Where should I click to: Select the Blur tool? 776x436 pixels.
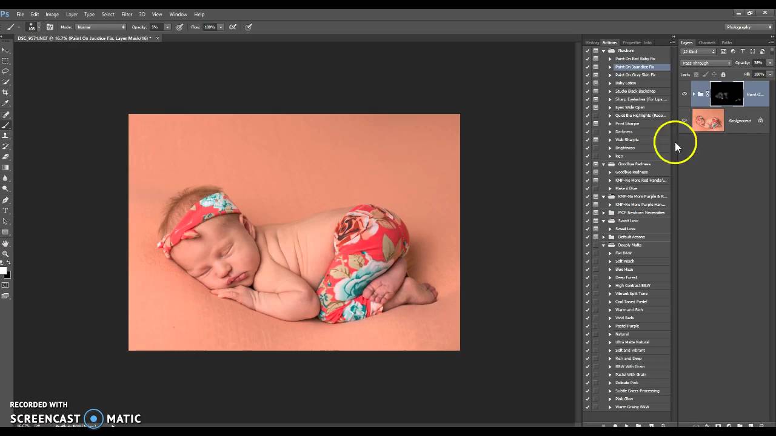5,179
